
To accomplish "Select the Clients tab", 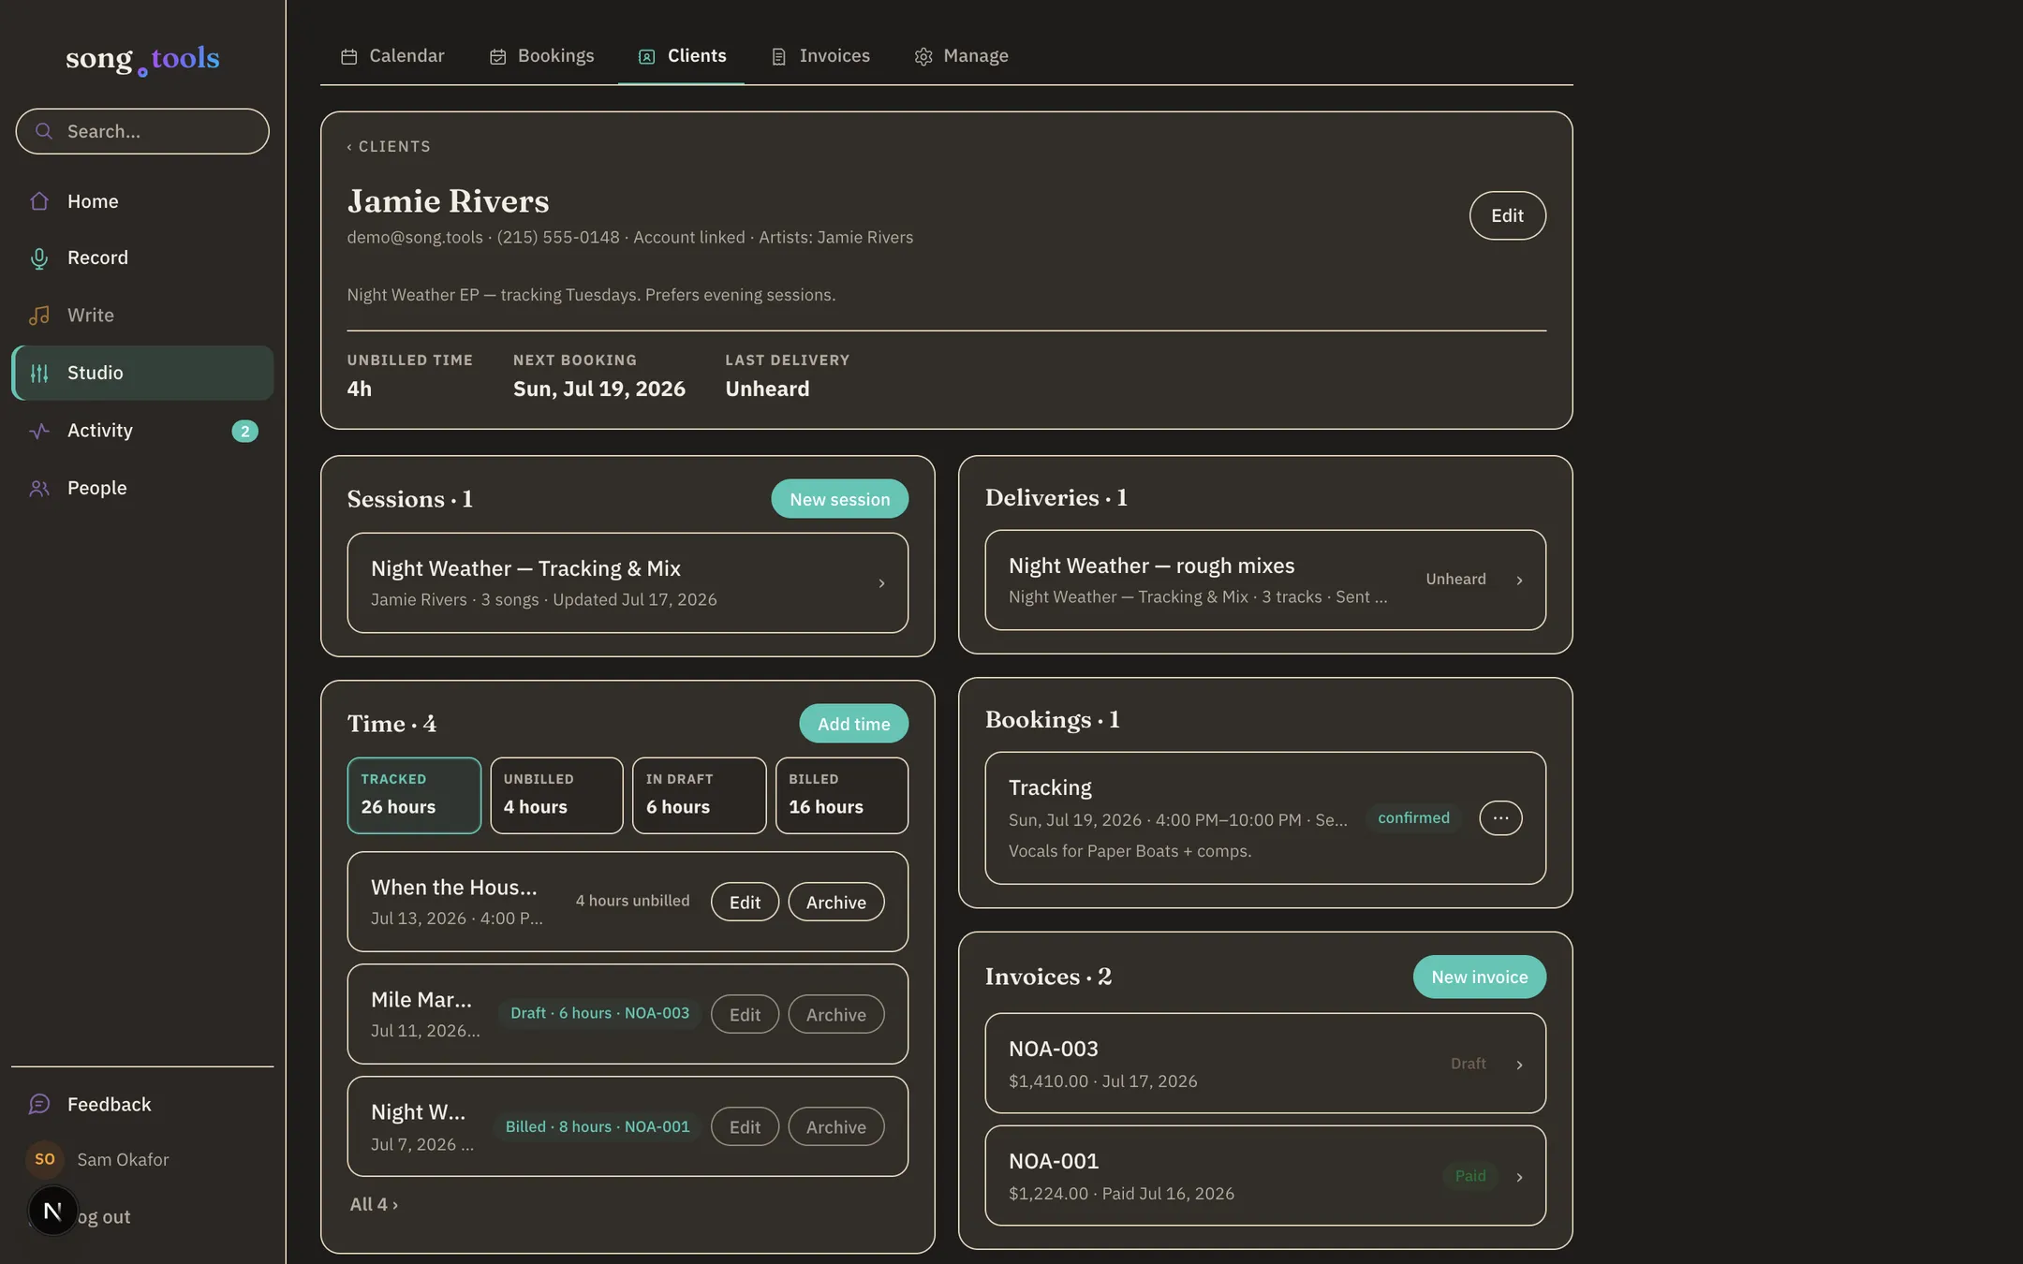I will click(682, 56).
